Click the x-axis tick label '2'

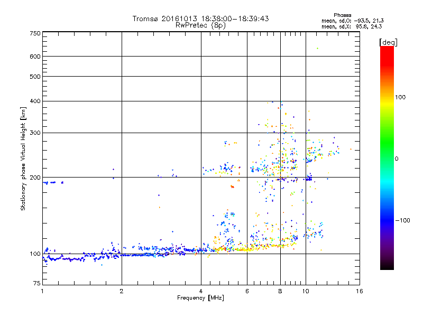coord(122,291)
